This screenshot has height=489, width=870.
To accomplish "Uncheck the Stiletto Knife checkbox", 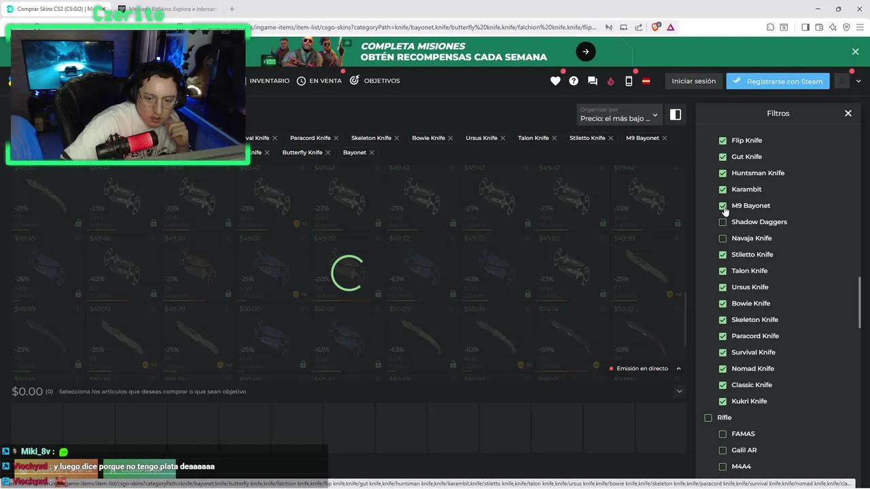I will (723, 255).
